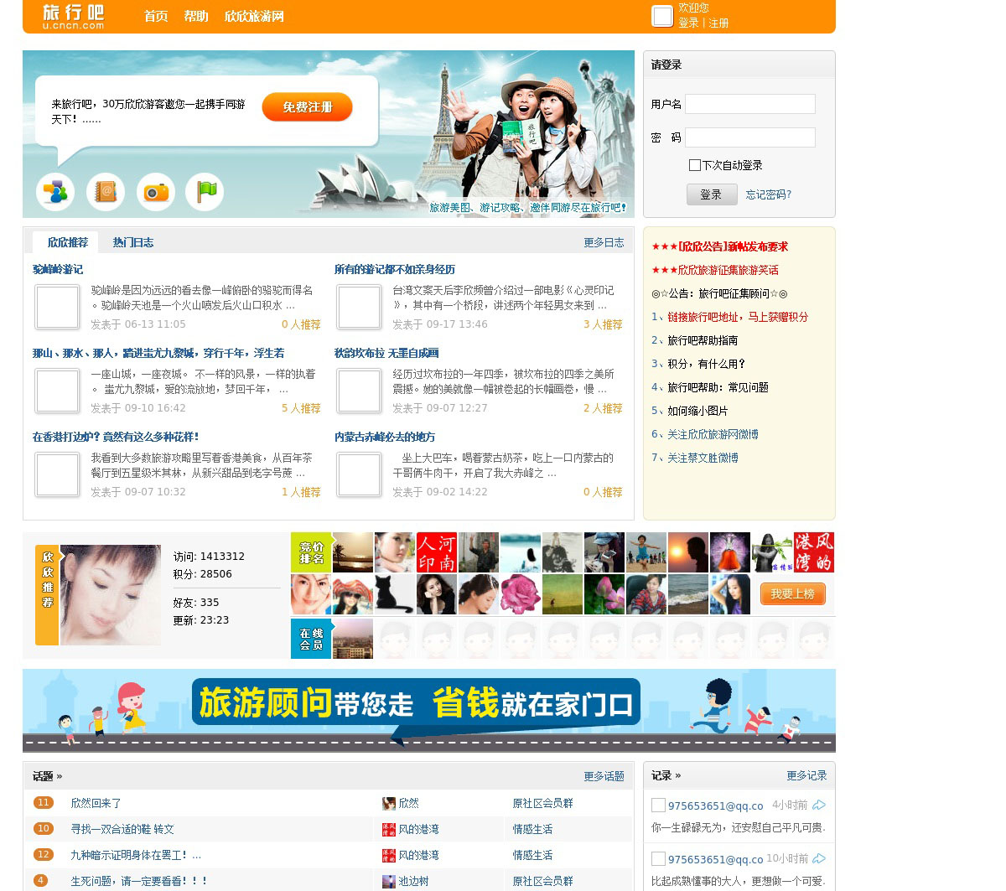Click the 注册 link in header
The image size is (1006, 891).
pos(719,23)
